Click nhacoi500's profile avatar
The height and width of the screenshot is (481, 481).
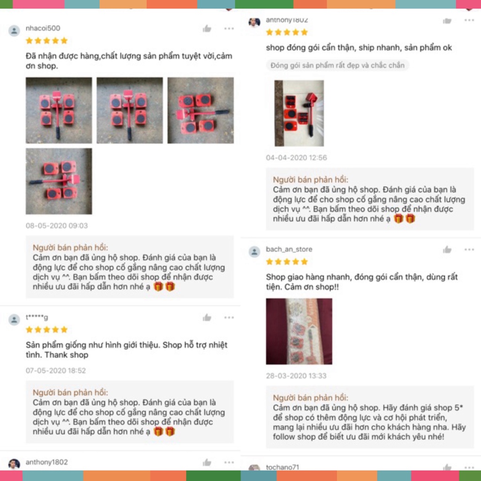click(x=14, y=31)
